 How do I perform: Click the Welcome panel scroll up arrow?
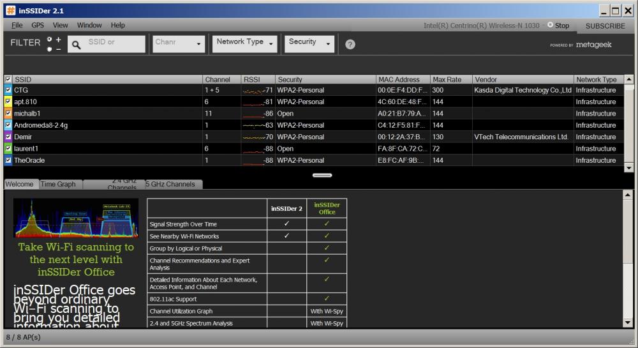(628, 195)
